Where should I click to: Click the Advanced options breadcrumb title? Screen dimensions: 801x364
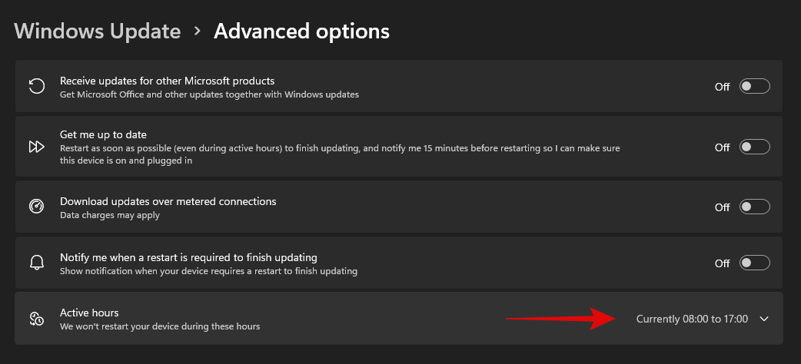click(x=301, y=31)
